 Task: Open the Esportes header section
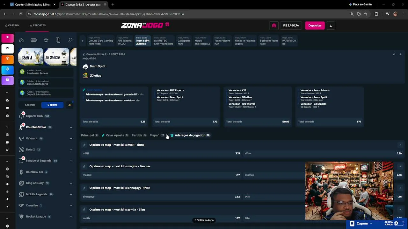point(38,25)
